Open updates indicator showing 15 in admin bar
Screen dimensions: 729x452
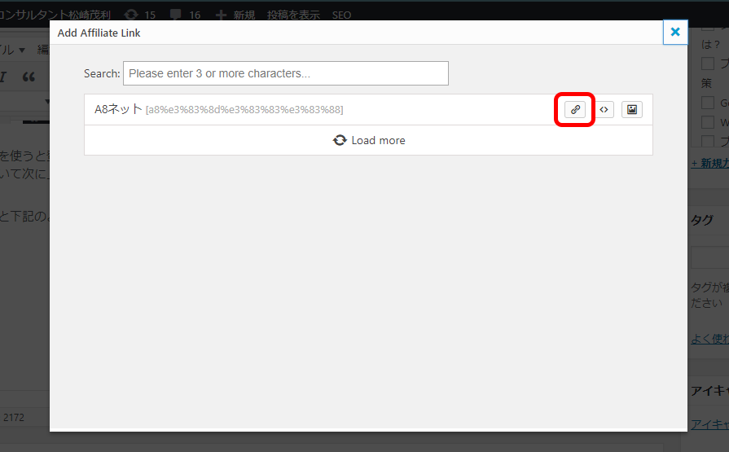coord(139,15)
